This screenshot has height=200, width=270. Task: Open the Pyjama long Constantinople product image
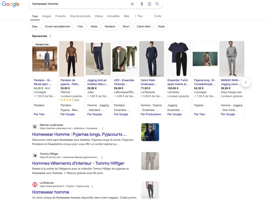point(205,59)
